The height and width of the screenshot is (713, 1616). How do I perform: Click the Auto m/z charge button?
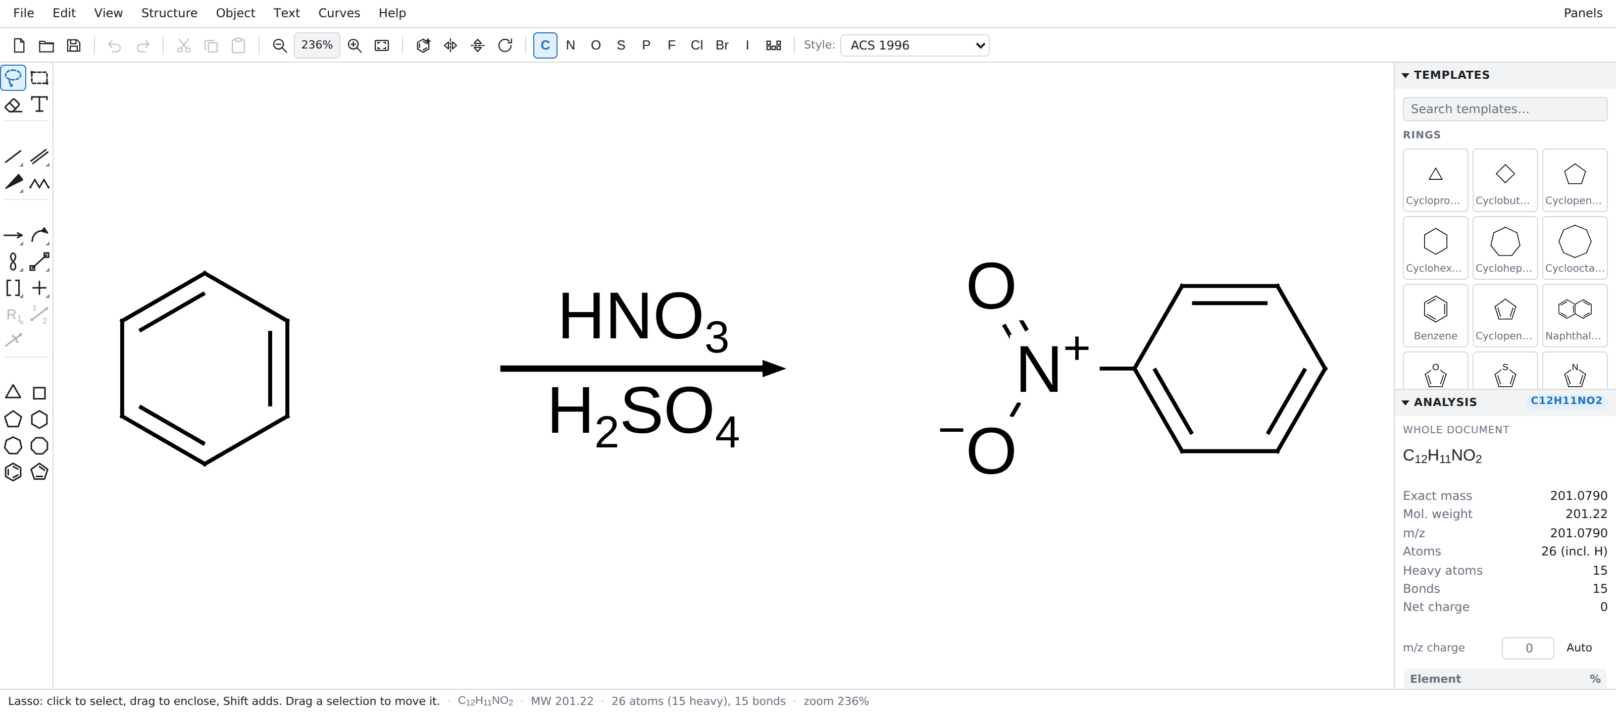(1579, 648)
